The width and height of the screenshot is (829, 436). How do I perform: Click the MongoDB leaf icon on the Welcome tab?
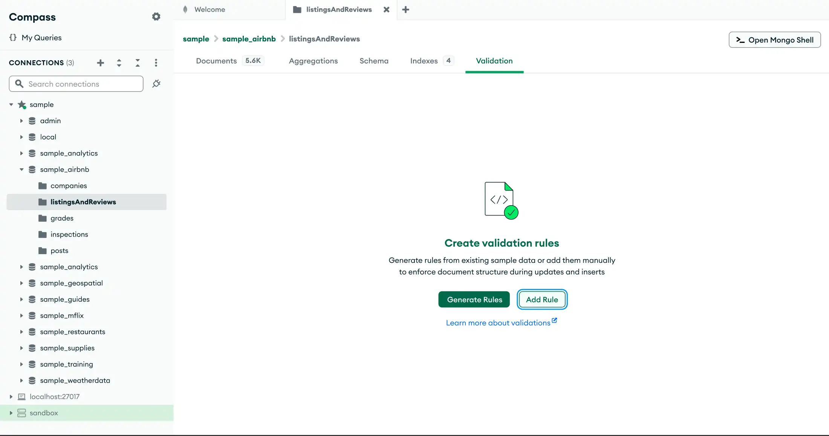pos(185,9)
